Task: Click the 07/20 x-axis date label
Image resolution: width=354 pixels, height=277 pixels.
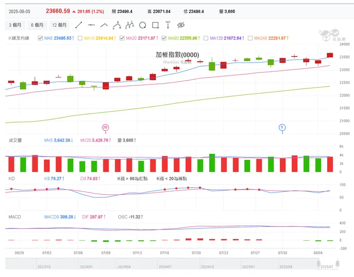Action: [196, 253]
